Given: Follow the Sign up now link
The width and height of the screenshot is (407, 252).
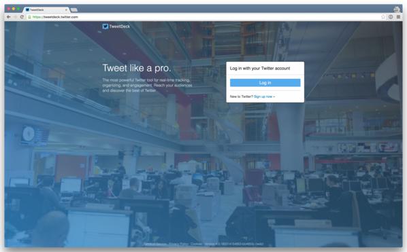Looking at the screenshot, I should [x=264, y=96].
